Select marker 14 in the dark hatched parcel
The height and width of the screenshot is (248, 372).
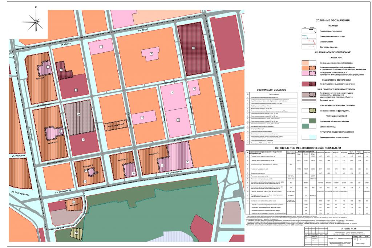coord(62,69)
